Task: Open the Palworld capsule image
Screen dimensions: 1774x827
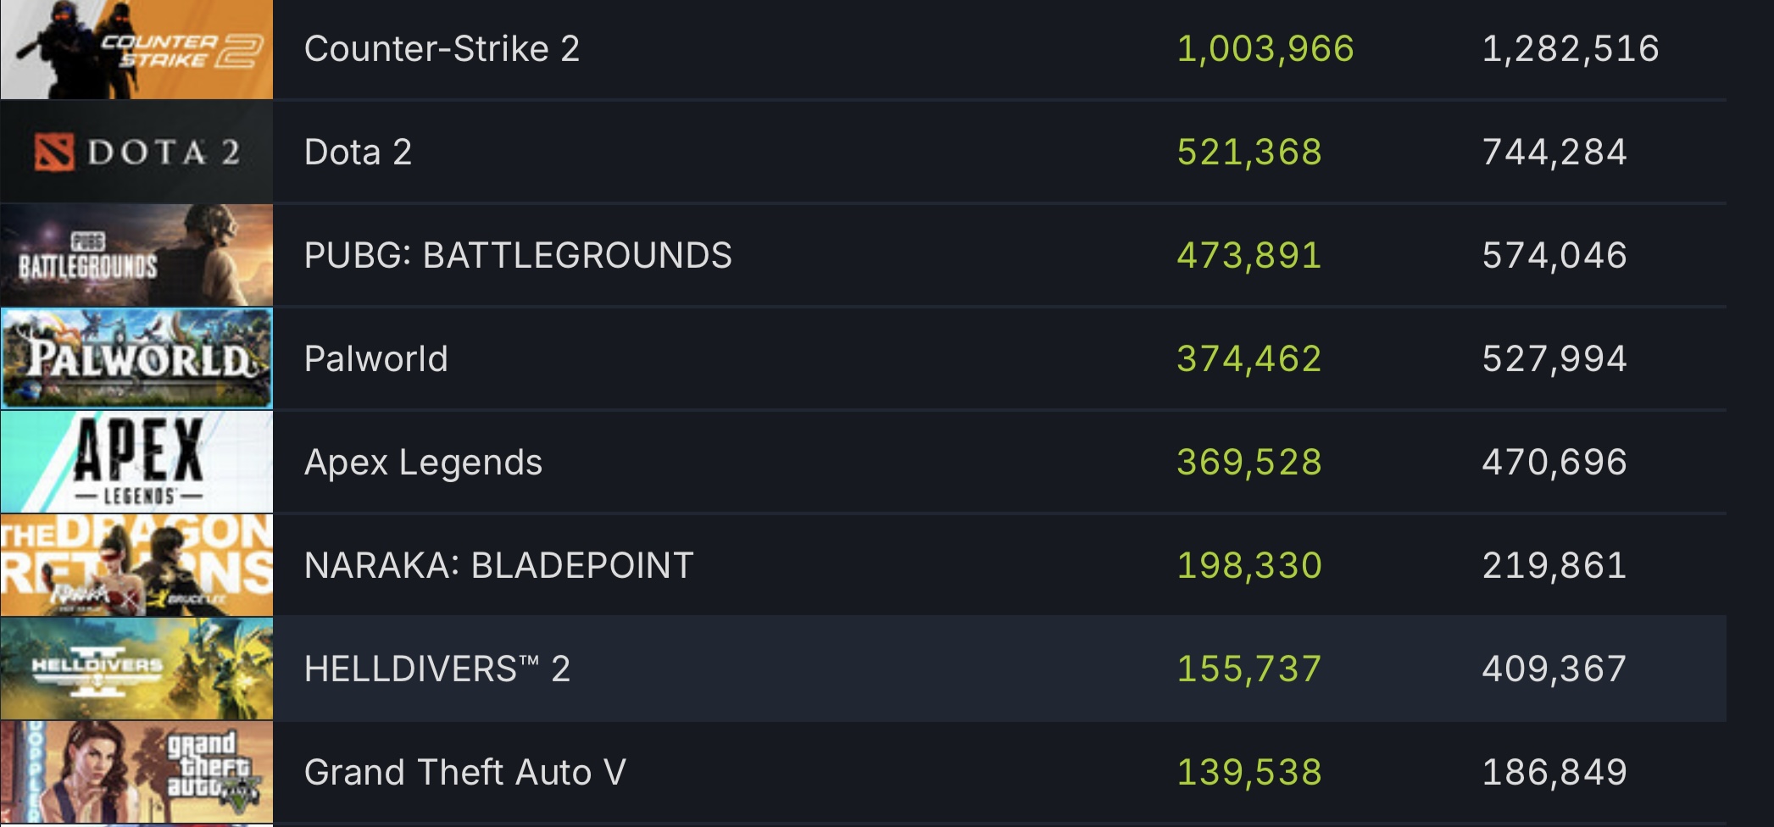Action: tap(136, 358)
